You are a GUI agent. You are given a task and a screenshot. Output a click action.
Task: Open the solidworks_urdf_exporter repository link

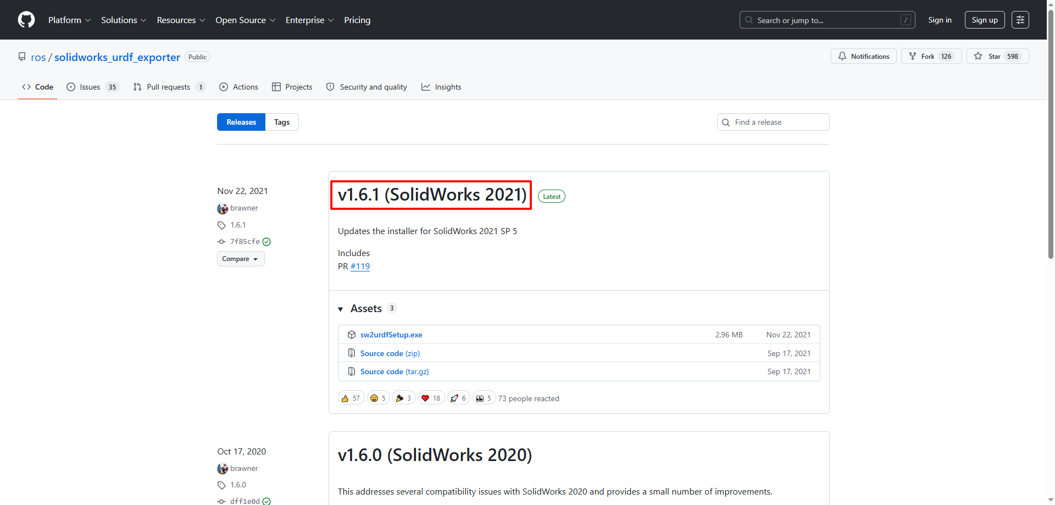[117, 57]
